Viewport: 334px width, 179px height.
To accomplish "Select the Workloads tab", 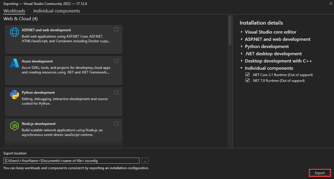I will coord(14,11).
